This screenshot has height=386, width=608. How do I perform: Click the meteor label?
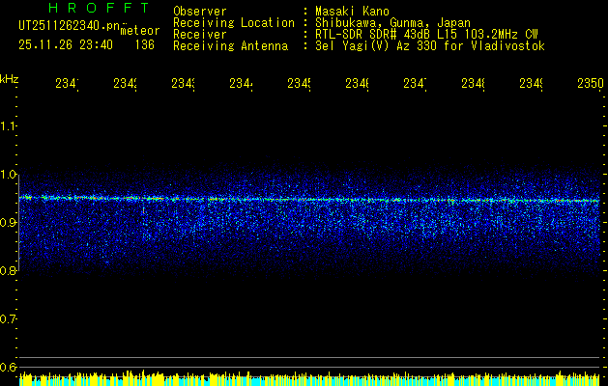click(140, 31)
